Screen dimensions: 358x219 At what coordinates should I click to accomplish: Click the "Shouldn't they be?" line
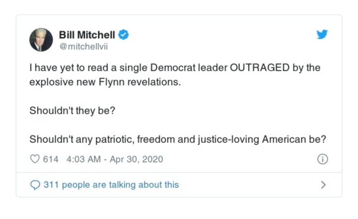(x=72, y=111)
